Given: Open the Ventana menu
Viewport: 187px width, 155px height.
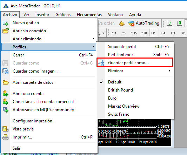Looking at the screenshot, I should point(115,15).
